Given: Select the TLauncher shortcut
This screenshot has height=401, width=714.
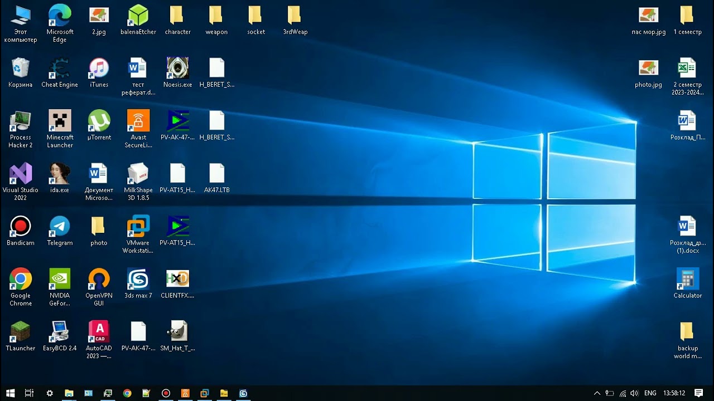Looking at the screenshot, I should [21, 336].
